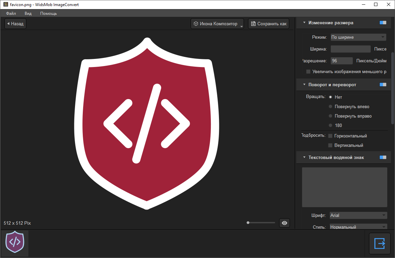Click the app icon in title bar

click(x=5, y=5)
